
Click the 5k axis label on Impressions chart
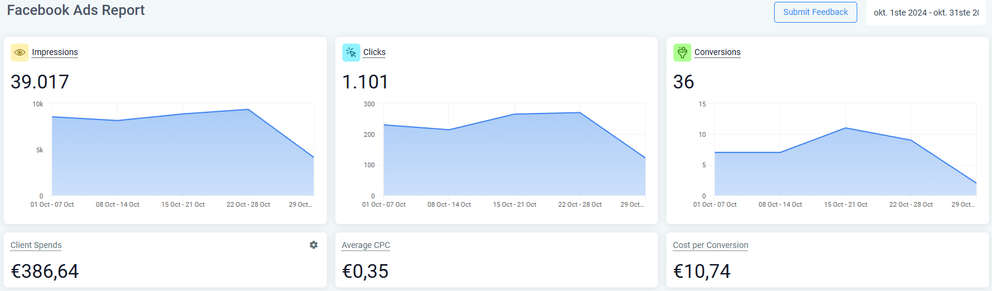(40, 150)
